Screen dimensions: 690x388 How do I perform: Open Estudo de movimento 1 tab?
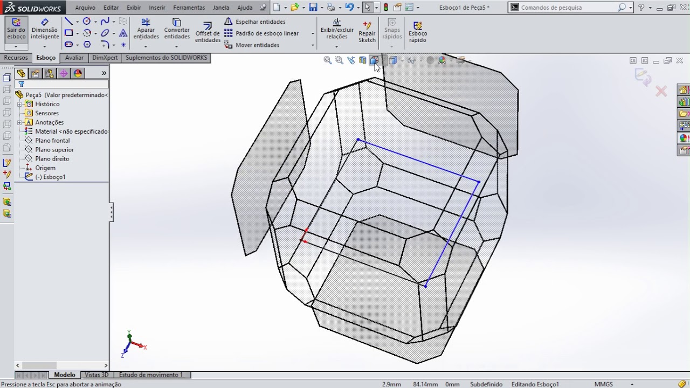click(151, 375)
